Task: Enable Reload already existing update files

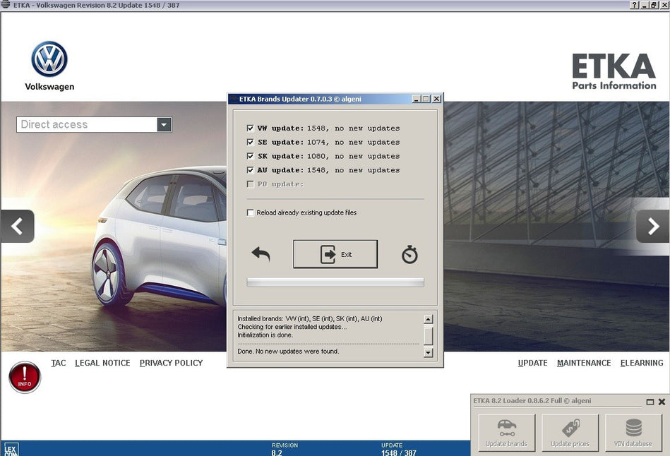Action: point(251,212)
